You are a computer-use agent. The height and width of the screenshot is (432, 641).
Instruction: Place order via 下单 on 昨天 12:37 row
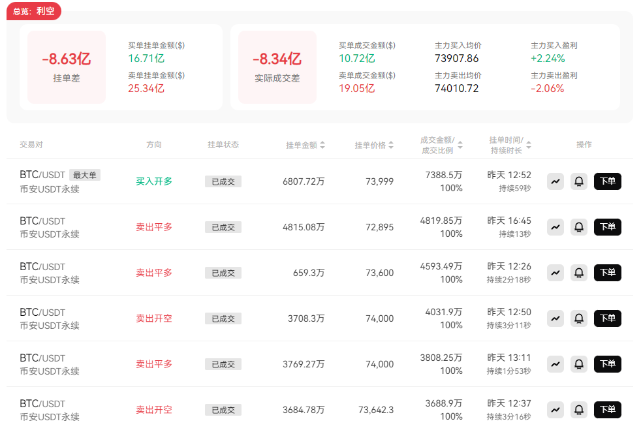coord(607,410)
